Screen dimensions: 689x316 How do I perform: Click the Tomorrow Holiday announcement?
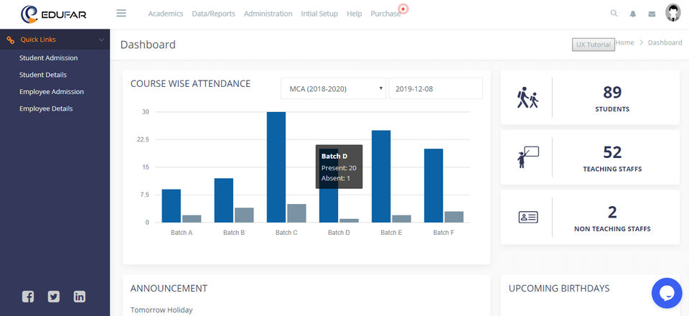pos(161,310)
